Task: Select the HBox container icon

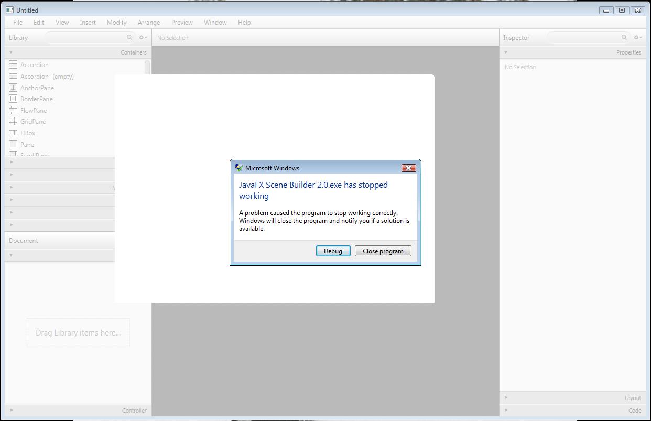Action: 13,133
